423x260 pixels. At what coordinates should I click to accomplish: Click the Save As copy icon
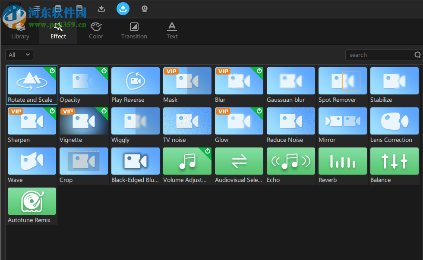click(79, 8)
